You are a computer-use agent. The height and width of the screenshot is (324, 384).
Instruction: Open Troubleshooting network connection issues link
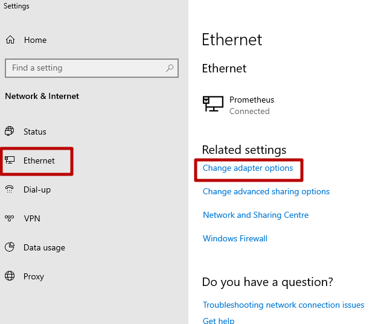click(x=283, y=305)
